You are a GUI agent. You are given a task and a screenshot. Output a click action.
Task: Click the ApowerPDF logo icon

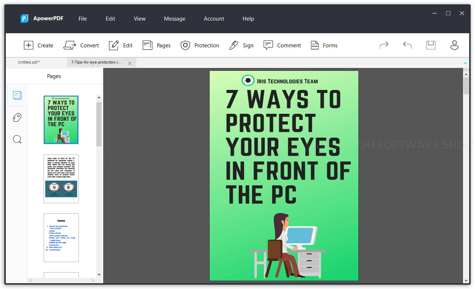click(x=24, y=18)
